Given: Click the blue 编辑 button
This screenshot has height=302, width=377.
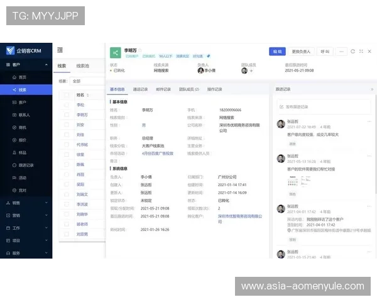Looking at the screenshot, I should [x=277, y=52].
